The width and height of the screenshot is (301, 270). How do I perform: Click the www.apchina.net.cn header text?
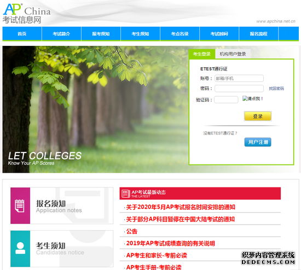click(276, 21)
